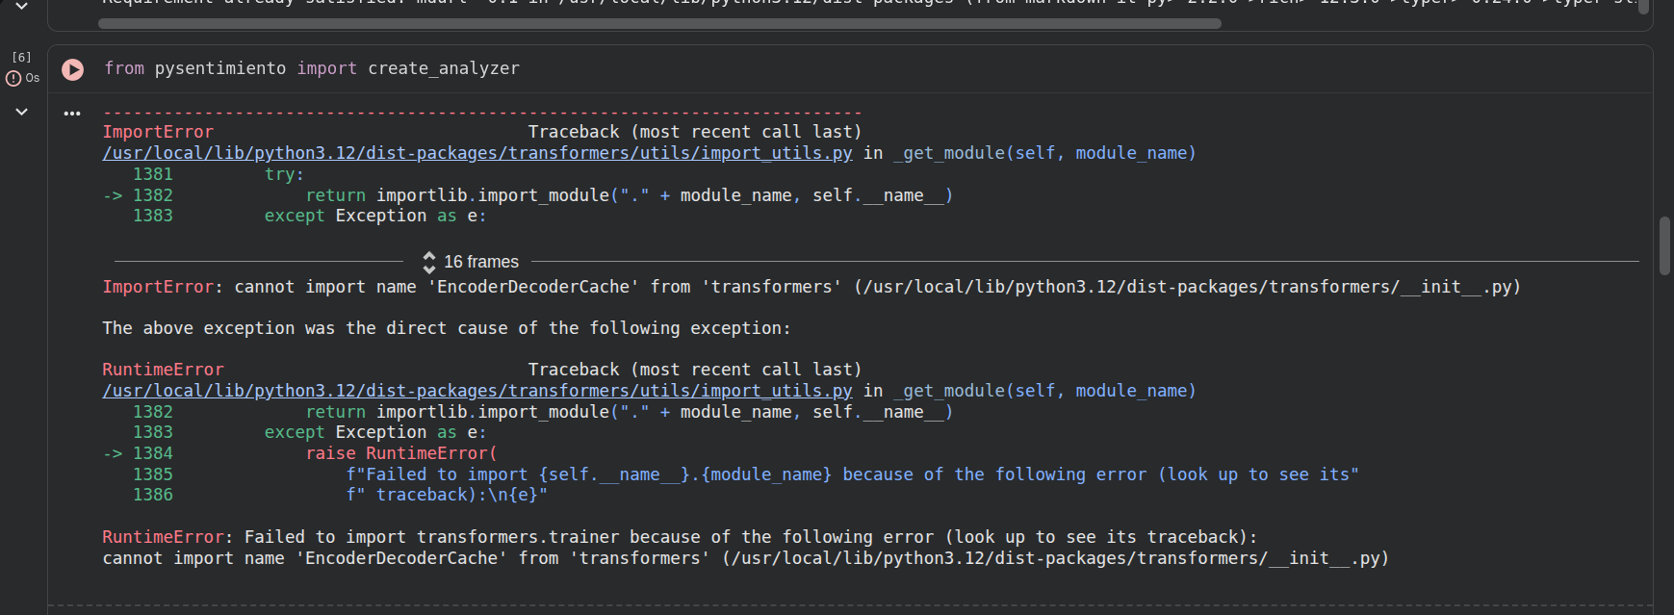
Task: Click line 1381 'try:' in traceback
Action: click(x=284, y=174)
